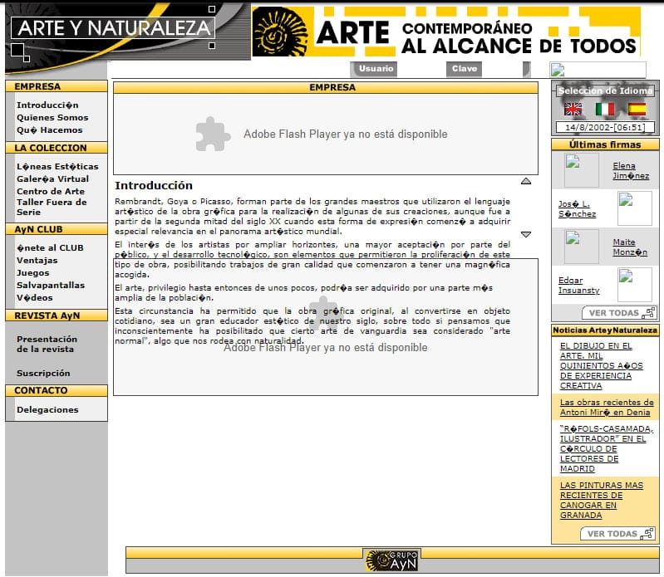Open the Quienes Somos page

tap(52, 118)
